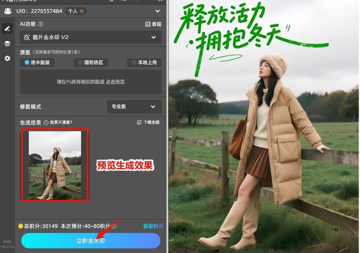
Task: Click the 个人 account badge
Action: coord(76,11)
